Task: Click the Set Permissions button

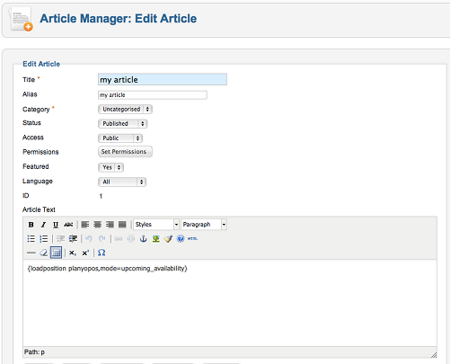Action: point(125,152)
